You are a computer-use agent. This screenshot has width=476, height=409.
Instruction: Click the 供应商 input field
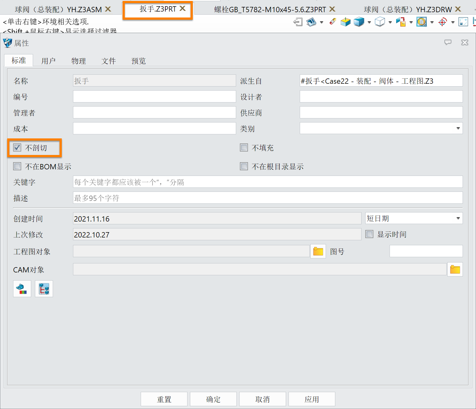pos(381,112)
